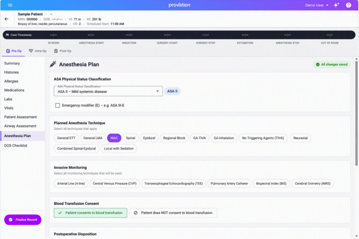Toggle the GA-Inhalation chip
Image resolution: width=359 pixels, height=239 pixels.
(x=224, y=138)
